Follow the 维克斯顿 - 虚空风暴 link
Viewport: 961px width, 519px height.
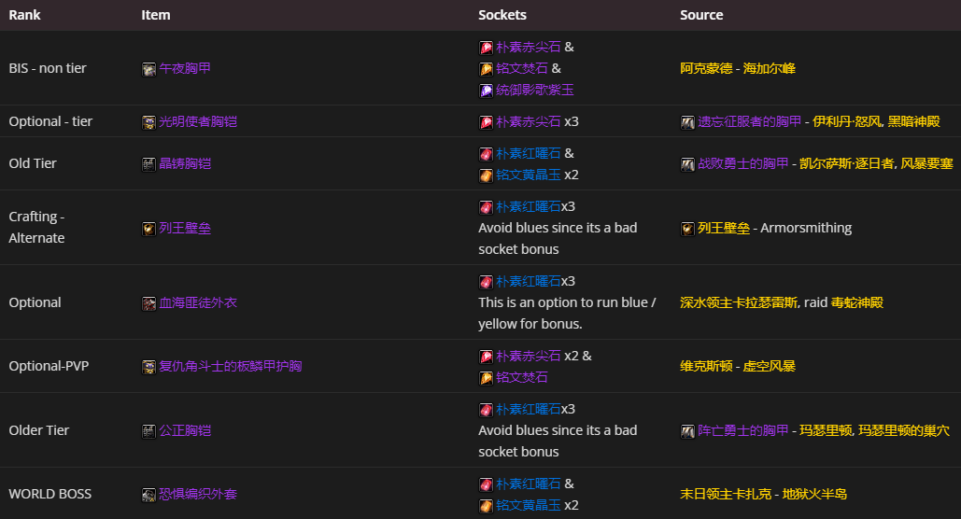coord(737,367)
